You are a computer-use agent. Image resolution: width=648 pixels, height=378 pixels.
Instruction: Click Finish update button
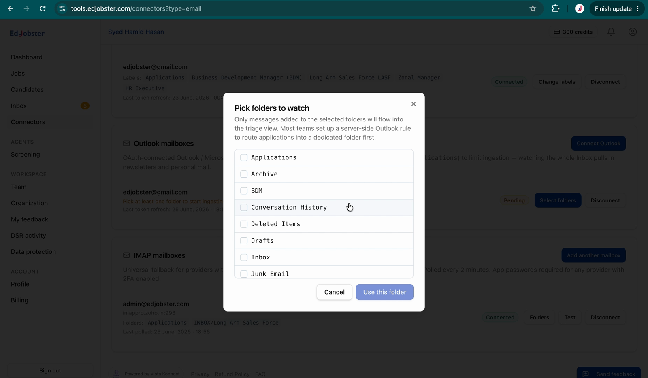pos(617,8)
